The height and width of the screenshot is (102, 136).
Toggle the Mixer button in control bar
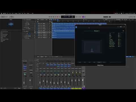(12, 17)
